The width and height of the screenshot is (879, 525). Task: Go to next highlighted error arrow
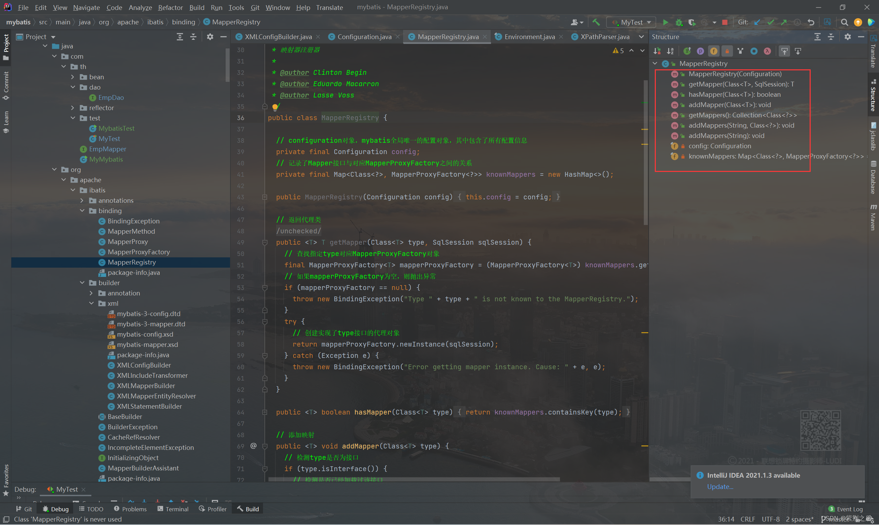(642, 50)
